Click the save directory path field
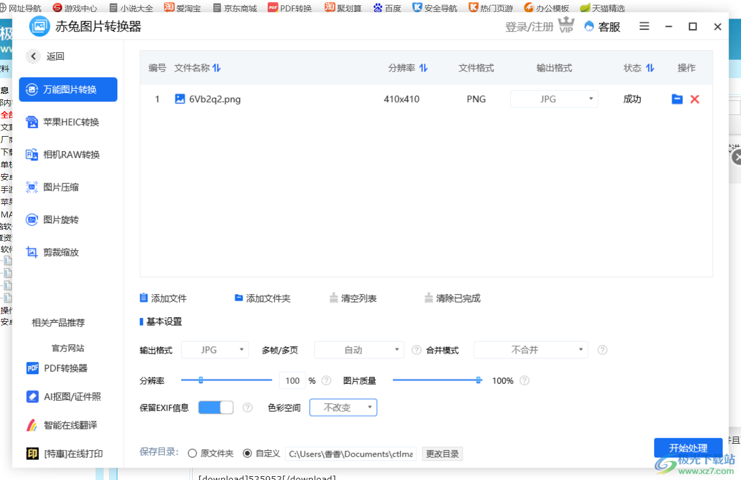 350,453
